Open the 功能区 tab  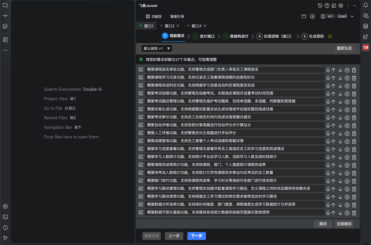click(x=154, y=17)
